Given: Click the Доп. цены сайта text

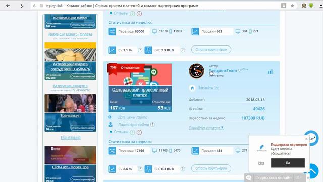Looking at the screenshot, I should click(133, 117).
